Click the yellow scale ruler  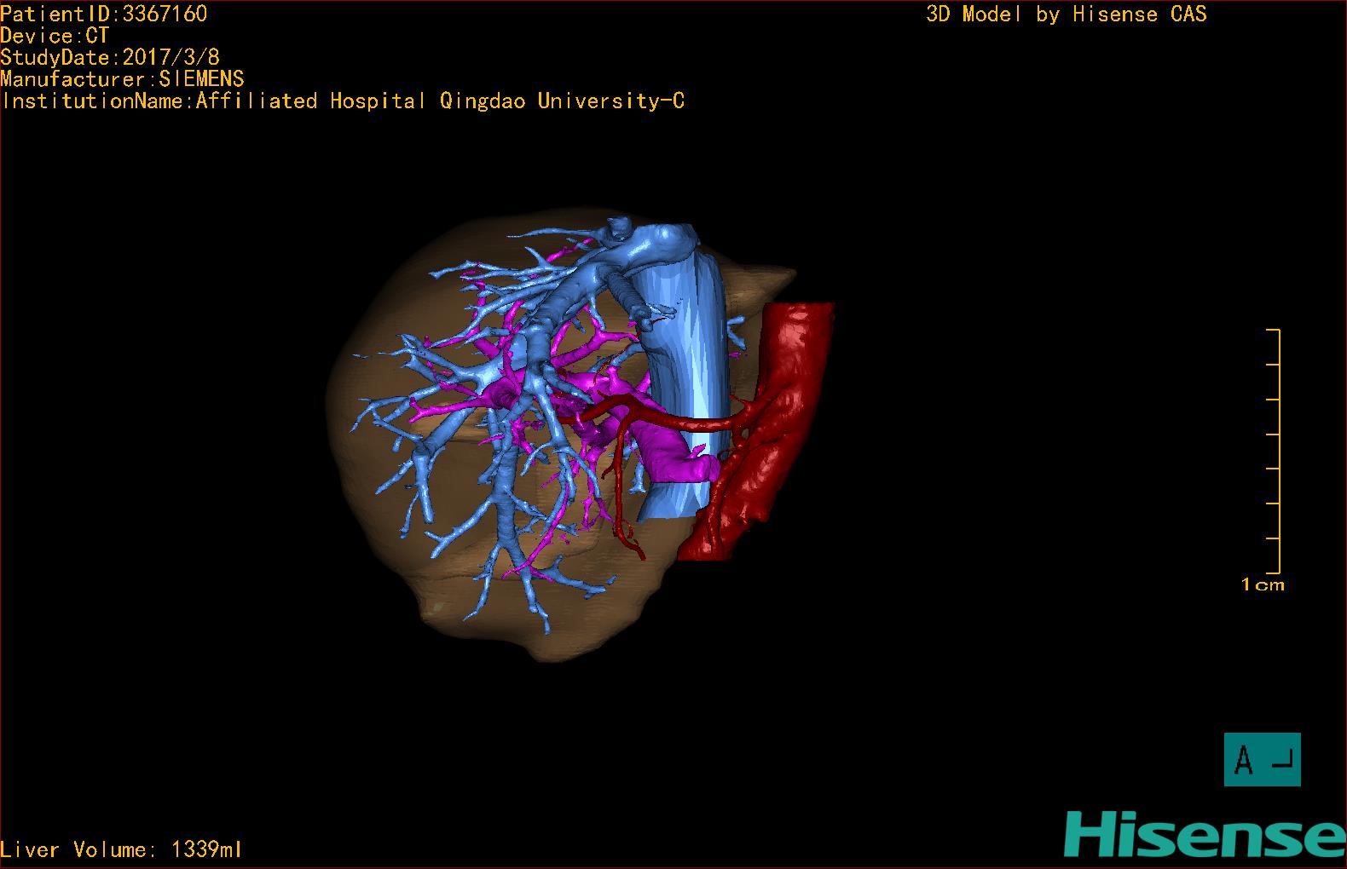(x=1274, y=451)
